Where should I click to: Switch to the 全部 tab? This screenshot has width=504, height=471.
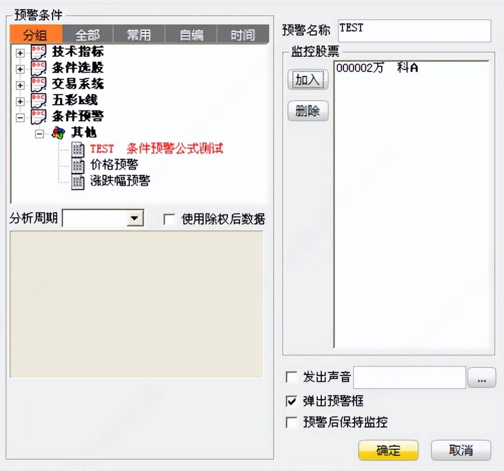pyautogui.click(x=88, y=34)
